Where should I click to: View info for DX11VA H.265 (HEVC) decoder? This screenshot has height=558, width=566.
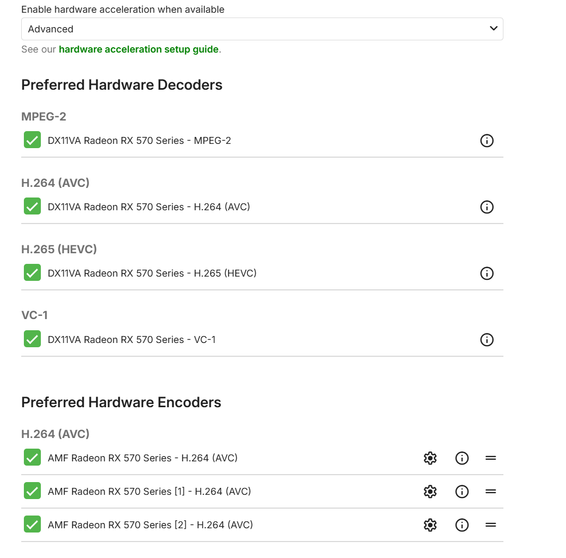[486, 273]
